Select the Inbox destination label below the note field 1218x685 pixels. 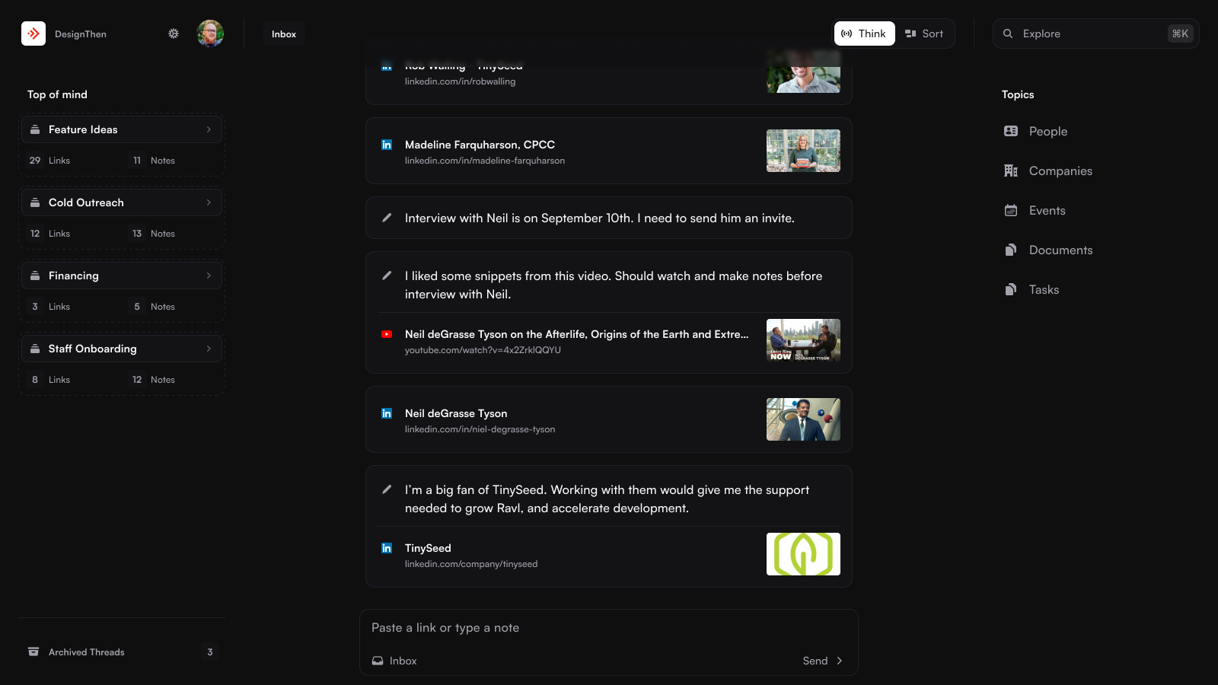(403, 661)
